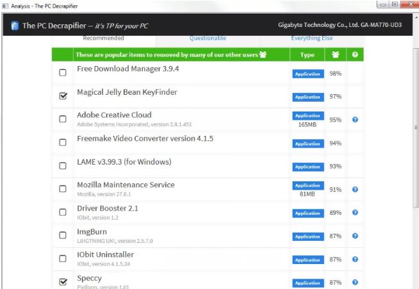Click Application badge for LAME v3.99.3
The height and width of the screenshot is (289, 419).
(308, 167)
